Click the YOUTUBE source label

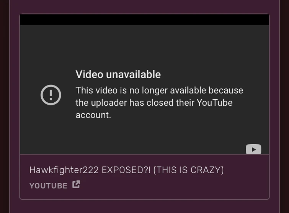pos(49,186)
